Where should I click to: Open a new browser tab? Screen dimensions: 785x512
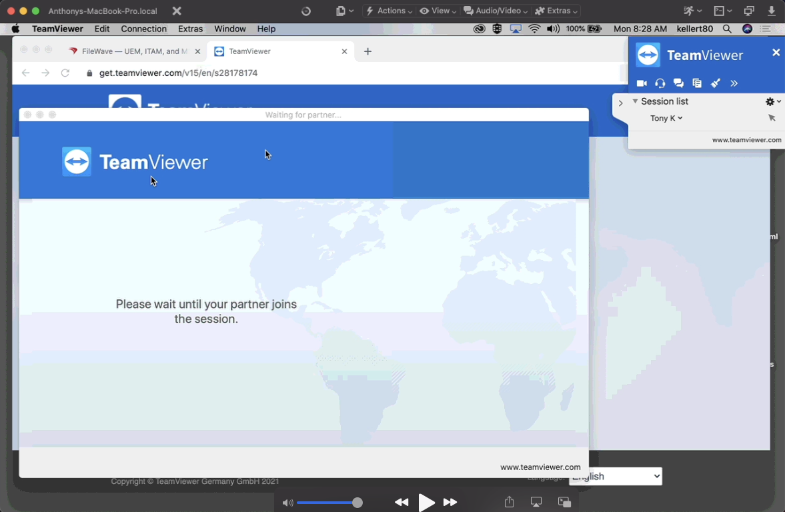(x=368, y=51)
